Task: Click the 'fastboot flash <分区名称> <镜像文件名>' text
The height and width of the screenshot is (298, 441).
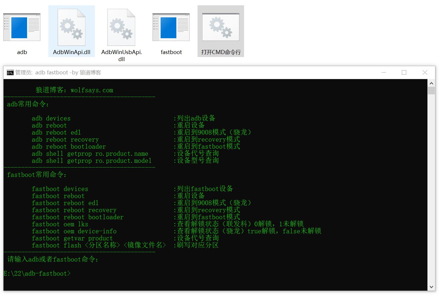Action: pos(99,245)
